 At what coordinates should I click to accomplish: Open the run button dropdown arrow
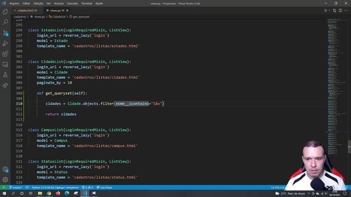pyautogui.click(x=329, y=10)
